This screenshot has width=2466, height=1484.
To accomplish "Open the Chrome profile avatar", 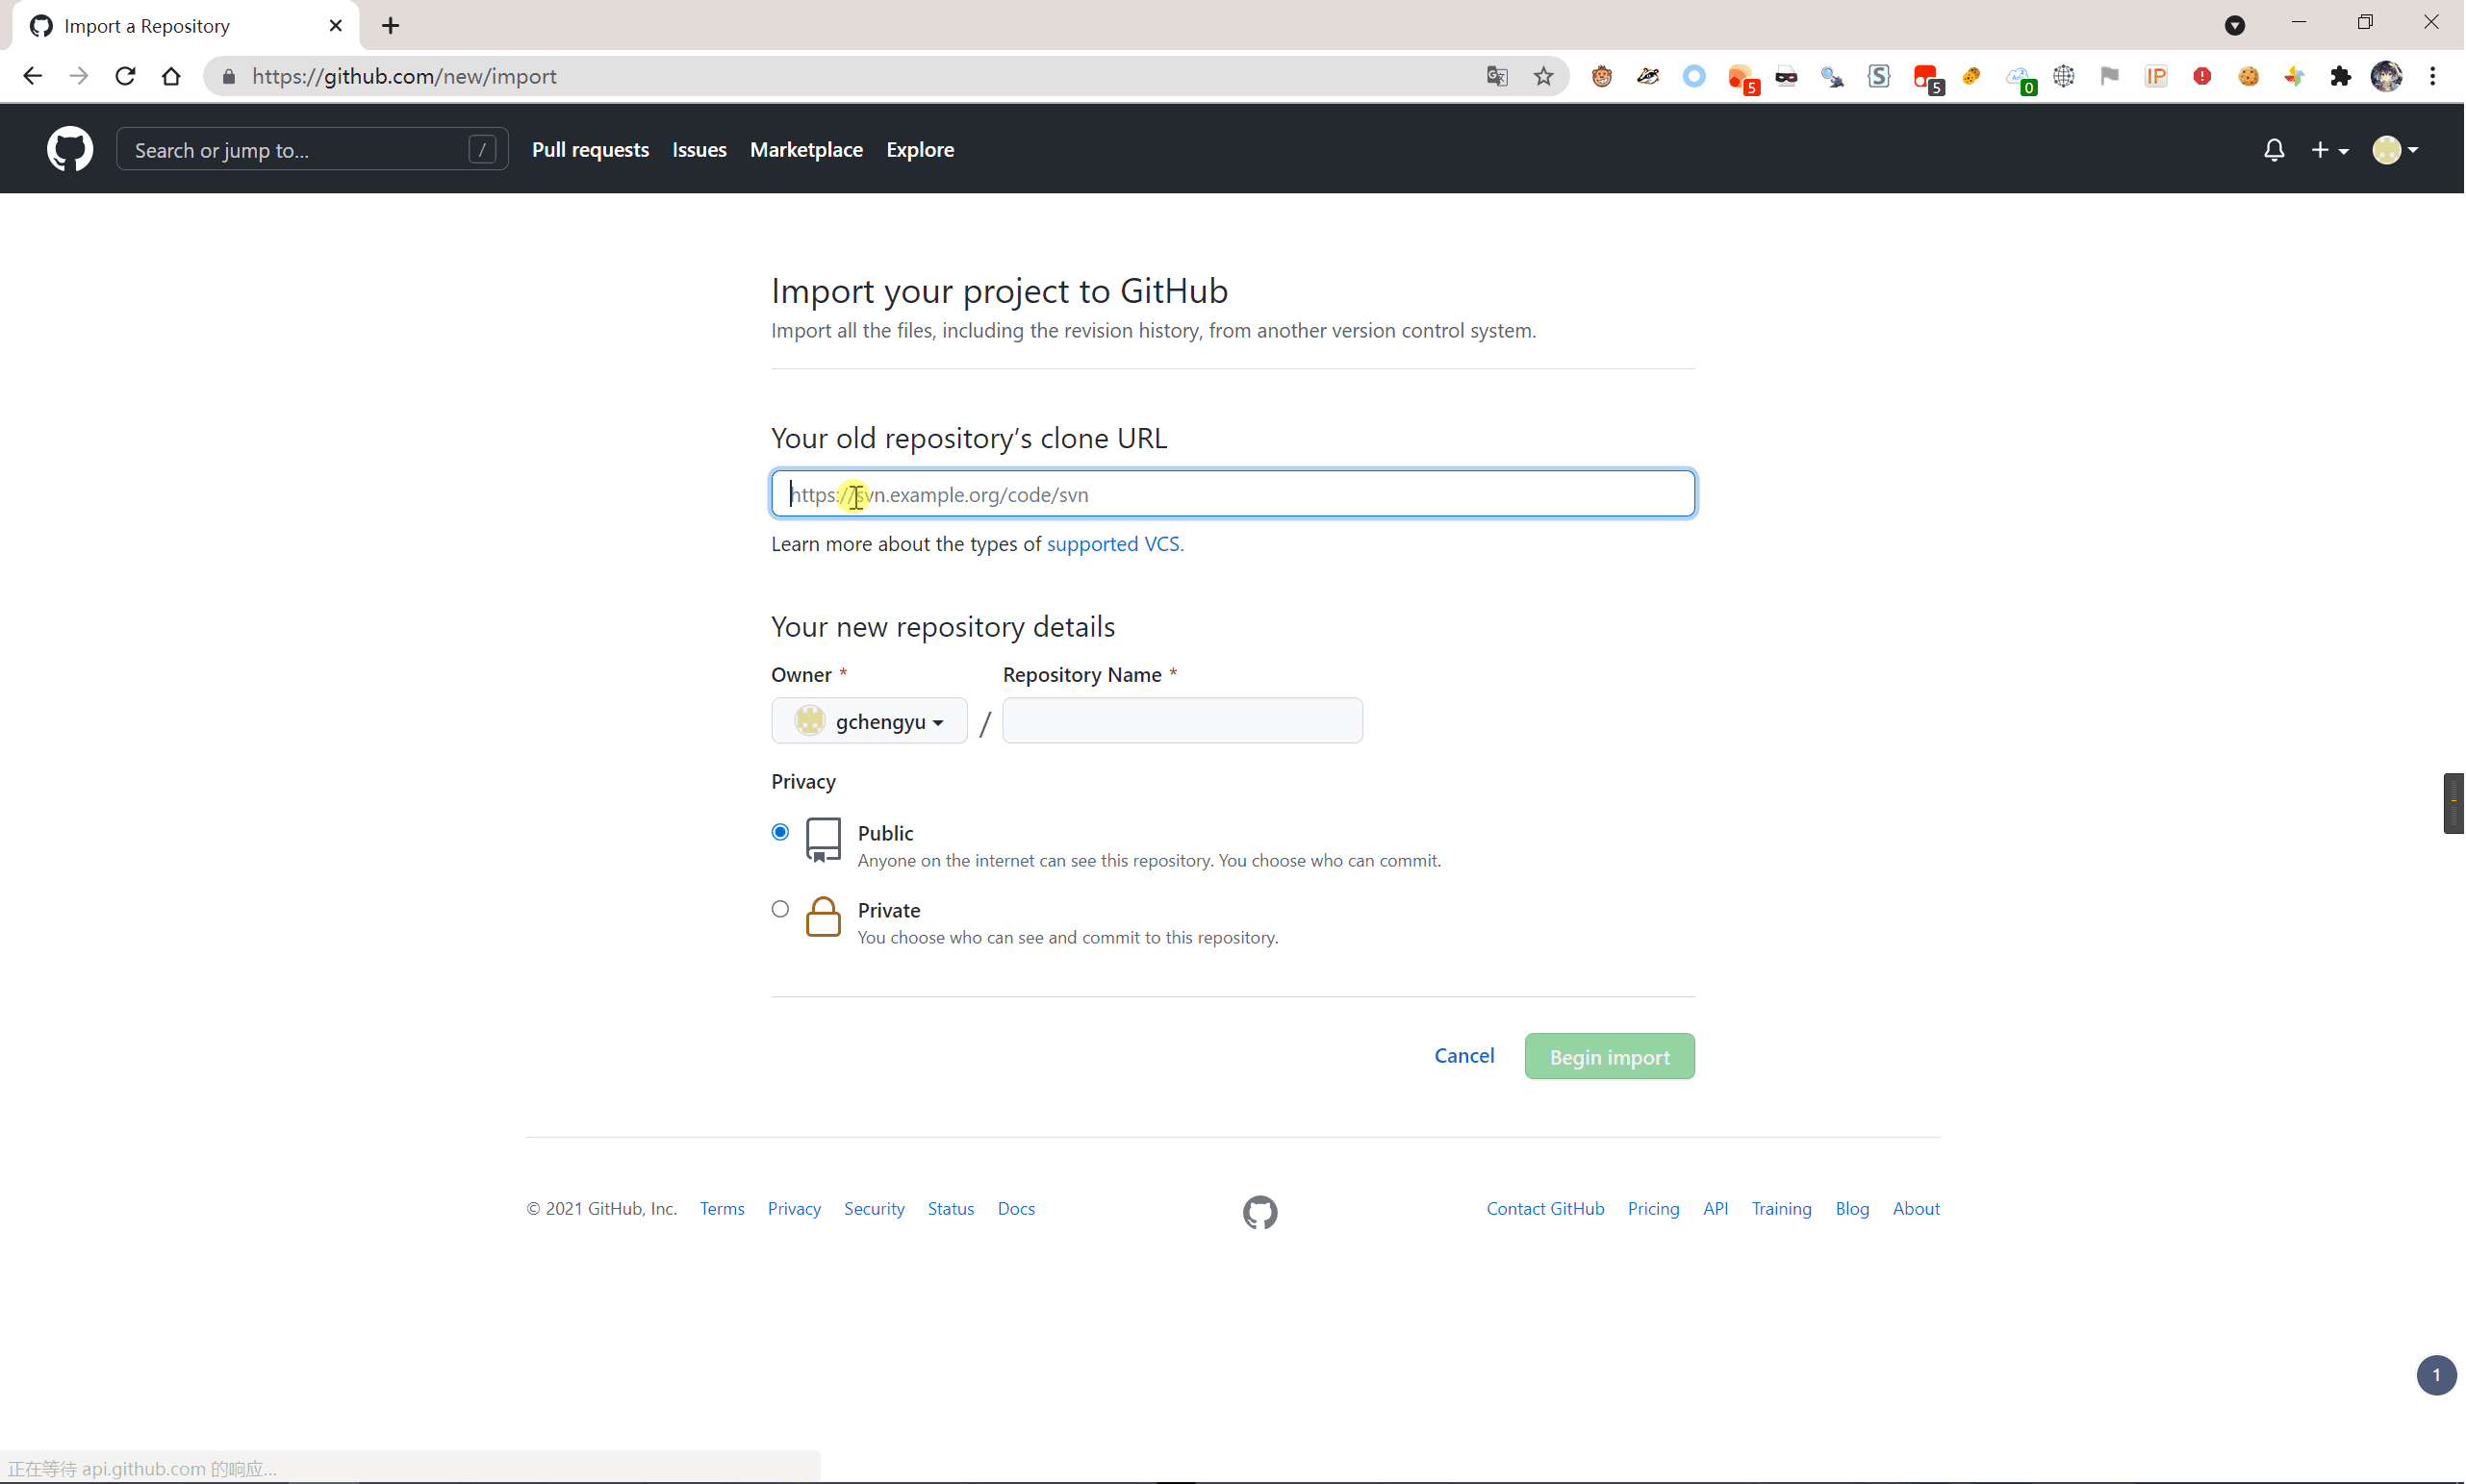I will coord(2386,76).
